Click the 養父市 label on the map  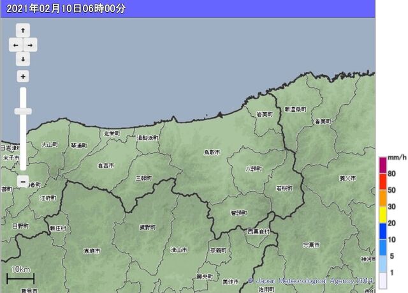click(347, 178)
